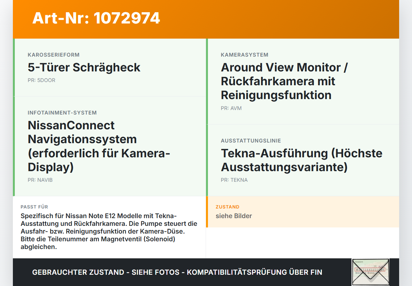
Task: Click the AUSSTATTUNGSLINIE label
Action: tap(251, 141)
